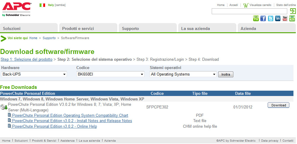The height and width of the screenshot is (144, 297).
Task: Open the LinkedIn icon
Action: coord(278,18)
